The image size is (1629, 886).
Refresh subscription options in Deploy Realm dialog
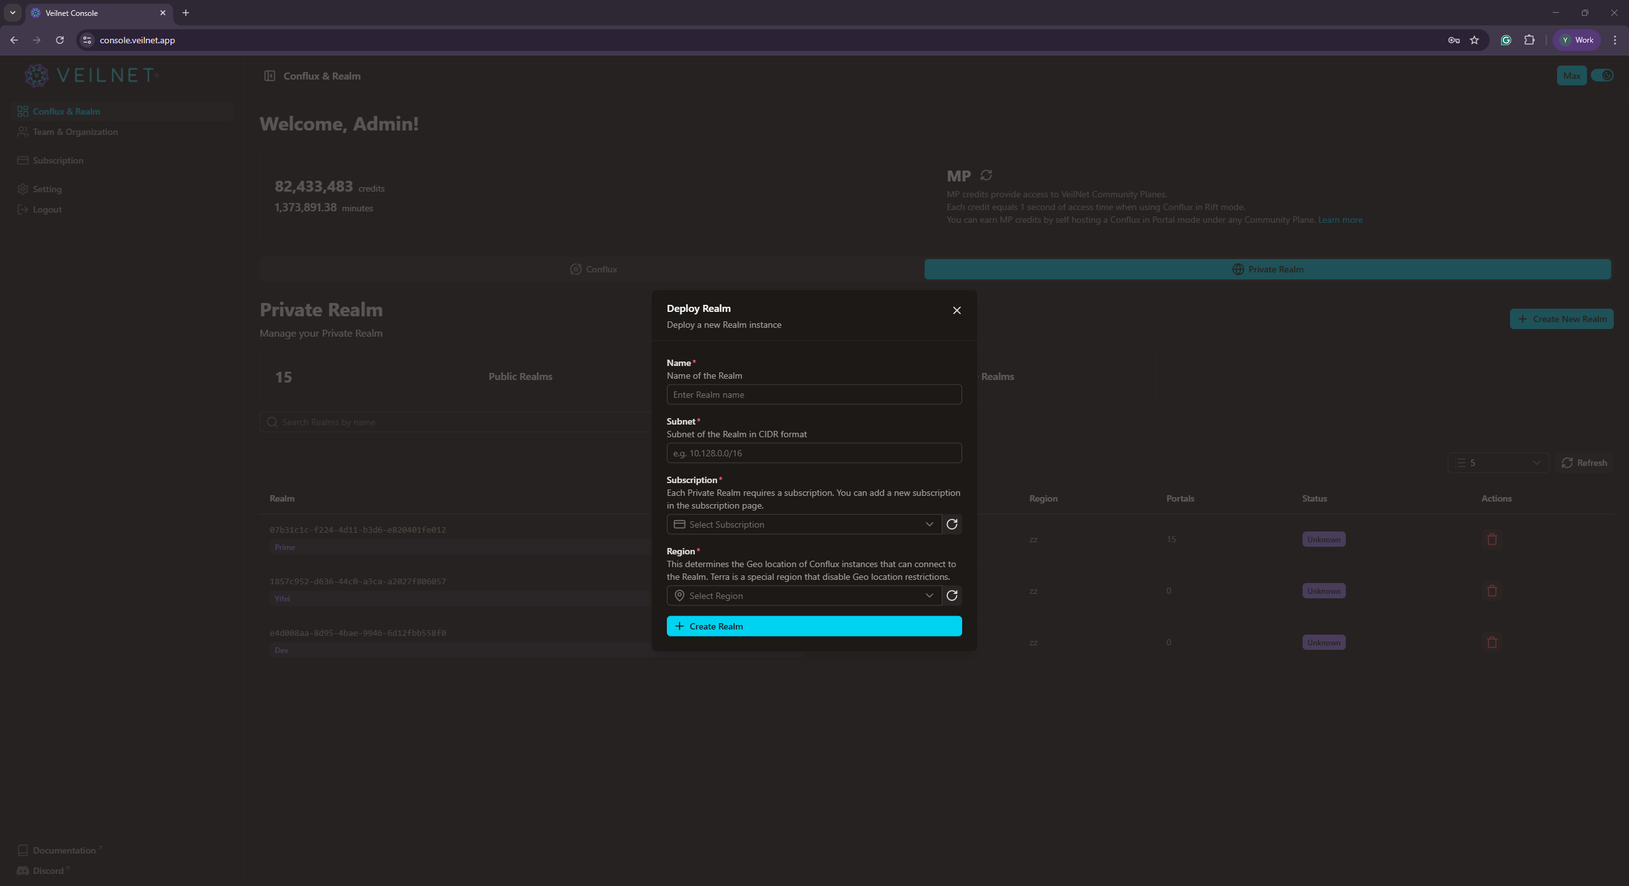(x=952, y=524)
